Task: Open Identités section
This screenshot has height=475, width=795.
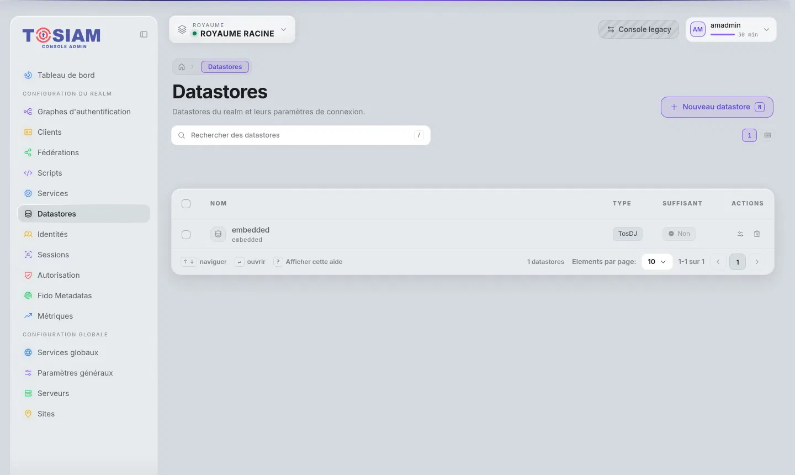Action: (x=84, y=234)
